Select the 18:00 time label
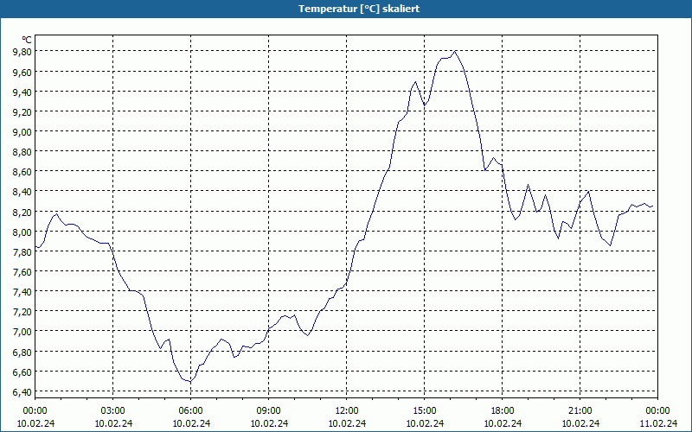This screenshot has height=432, width=692. [503, 411]
